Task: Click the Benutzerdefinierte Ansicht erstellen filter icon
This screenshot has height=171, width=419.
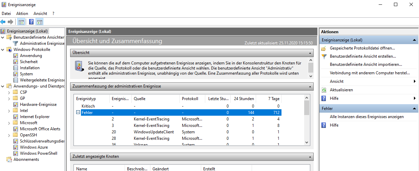Action: coord(324,56)
